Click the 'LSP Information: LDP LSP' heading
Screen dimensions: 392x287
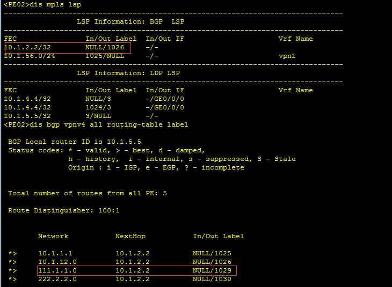click(128, 73)
